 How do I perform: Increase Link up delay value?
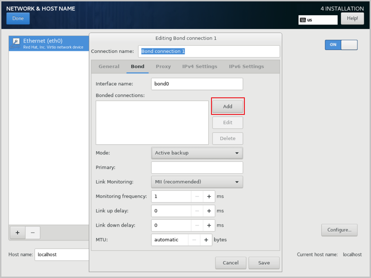click(209, 211)
